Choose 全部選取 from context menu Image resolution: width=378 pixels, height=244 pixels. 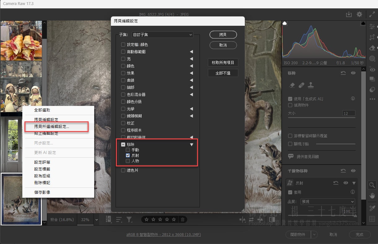tap(42, 110)
